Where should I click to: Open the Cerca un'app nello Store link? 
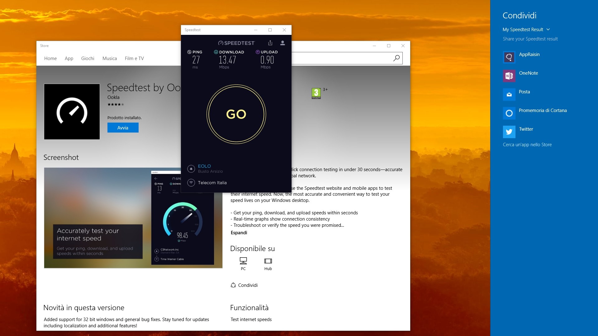(x=527, y=144)
